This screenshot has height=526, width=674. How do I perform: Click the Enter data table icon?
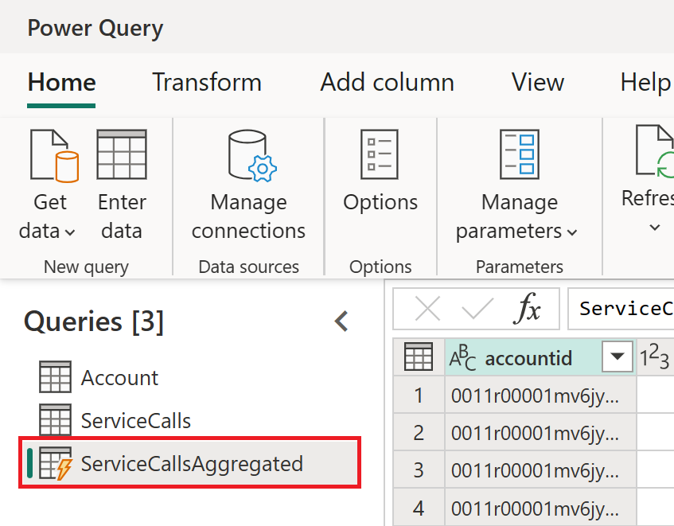[121, 156]
